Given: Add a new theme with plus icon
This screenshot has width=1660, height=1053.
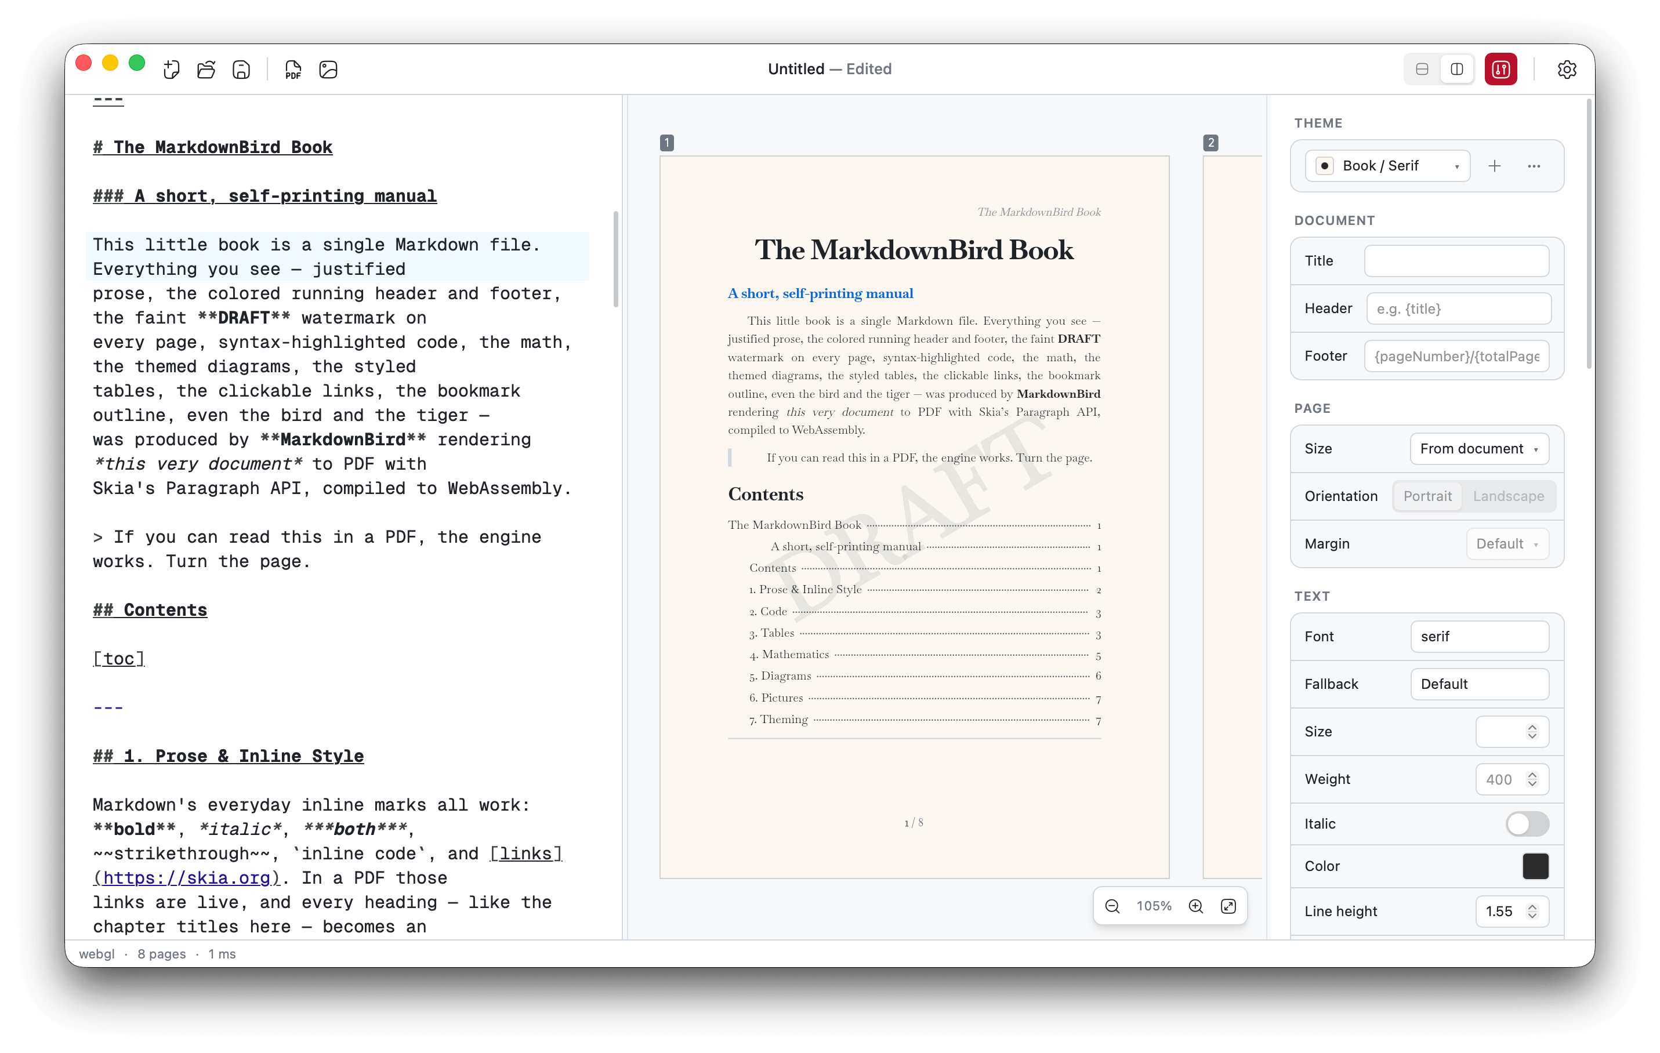Looking at the screenshot, I should click(x=1495, y=166).
